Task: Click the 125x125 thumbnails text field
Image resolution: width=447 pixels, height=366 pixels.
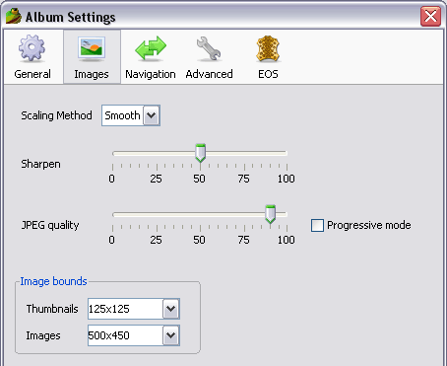Action: point(125,309)
